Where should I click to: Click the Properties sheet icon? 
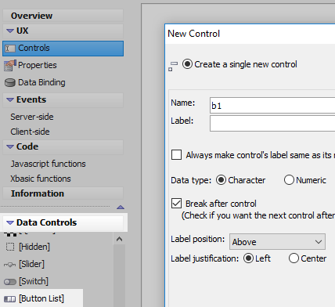point(10,66)
